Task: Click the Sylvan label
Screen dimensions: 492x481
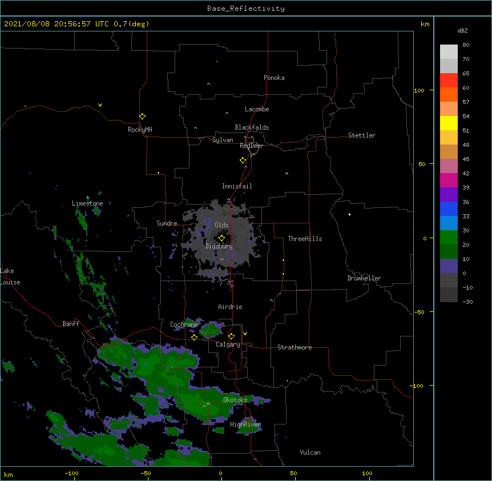Action: click(223, 140)
